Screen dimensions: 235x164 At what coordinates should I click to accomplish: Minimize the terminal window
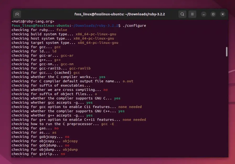(204, 14)
